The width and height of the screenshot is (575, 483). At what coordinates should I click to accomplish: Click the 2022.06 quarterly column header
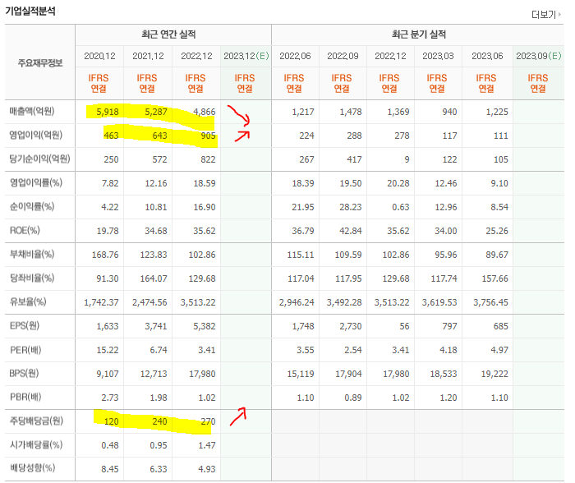pyautogui.click(x=295, y=56)
